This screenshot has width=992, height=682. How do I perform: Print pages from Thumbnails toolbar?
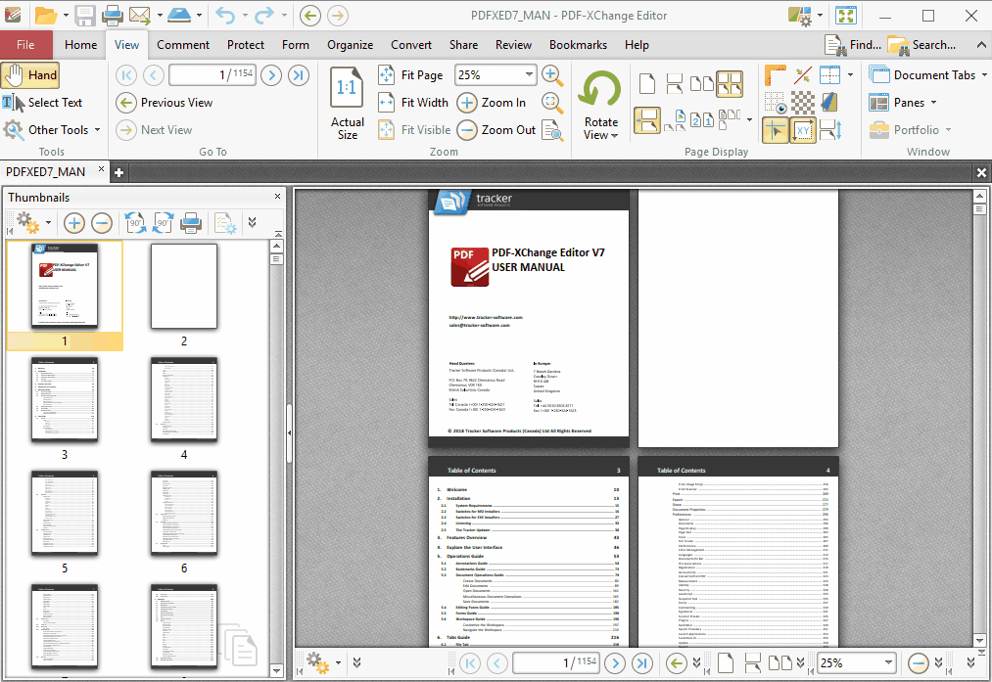tap(191, 223)
